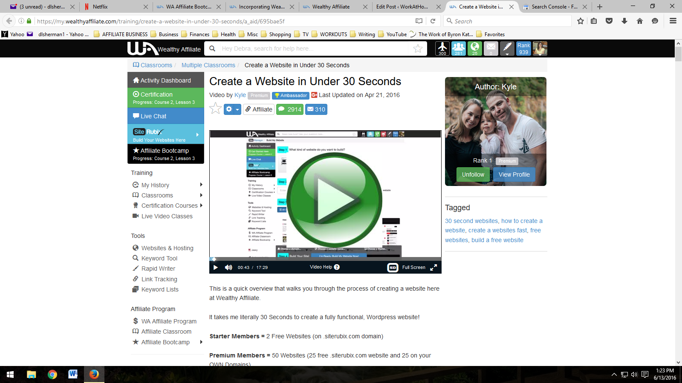Open the pen write-content dropdown icon

pyautogui.click(x=507, y=49)
